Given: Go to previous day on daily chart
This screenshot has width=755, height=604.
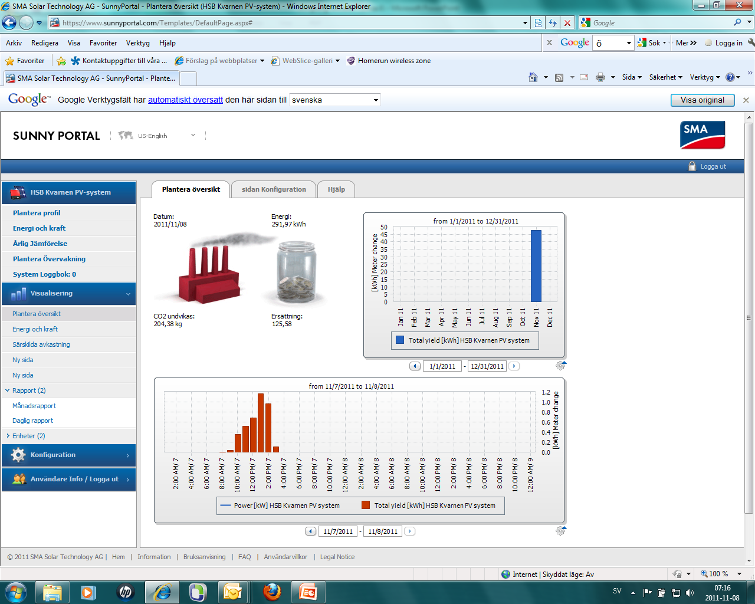Looking at the screenshot, I should point(311,531).
